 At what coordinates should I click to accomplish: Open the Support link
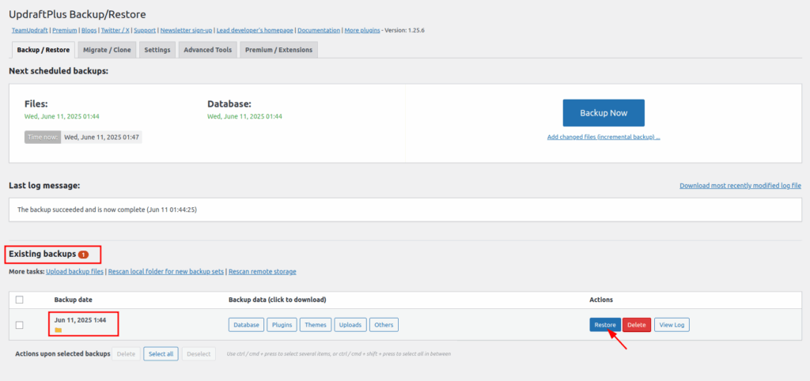click(x=145, y=31)
